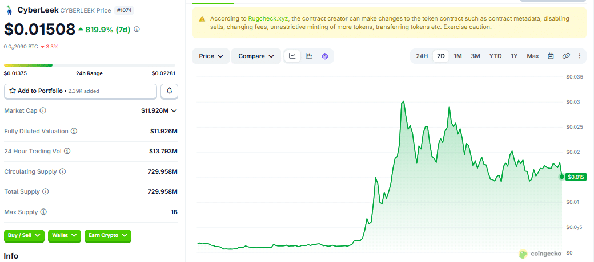Open the Price dropdown
The width and height of the screenshot is (594, 262).
coord(211,56)
